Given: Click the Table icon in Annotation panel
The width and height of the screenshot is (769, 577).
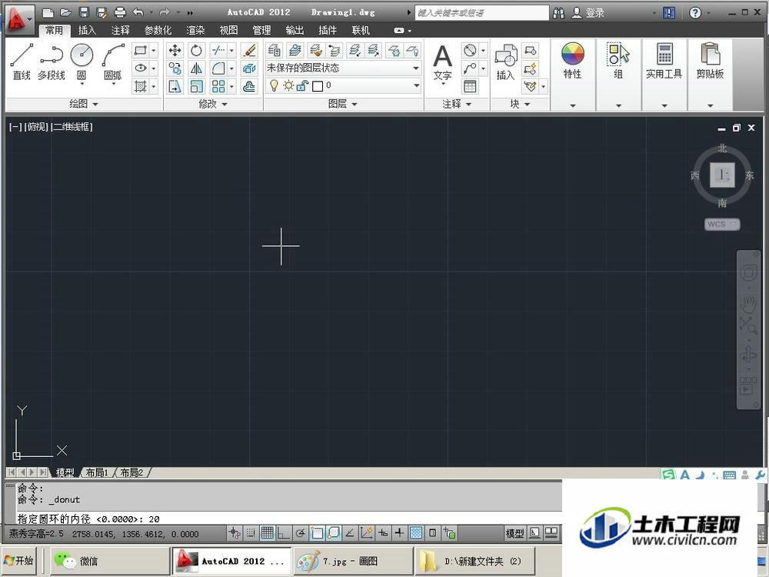Looking at the screenshot, I should click(x=470, y=87).
